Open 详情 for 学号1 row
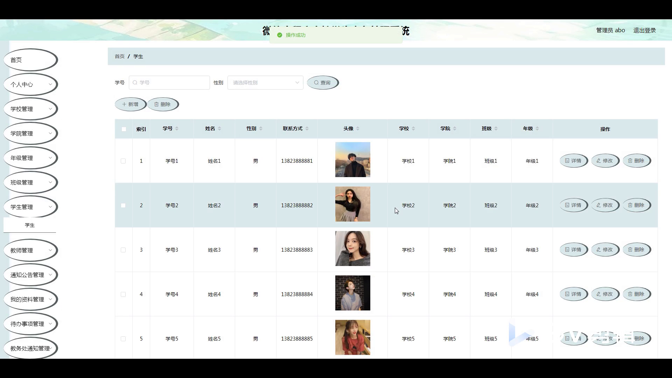Image resolution: width=672 pixels, height=378 pixels. (x=574, y=161)
